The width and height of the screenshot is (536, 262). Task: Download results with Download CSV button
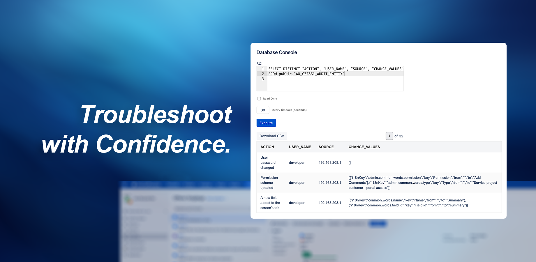pyautogui.click(x=272, y=136)
